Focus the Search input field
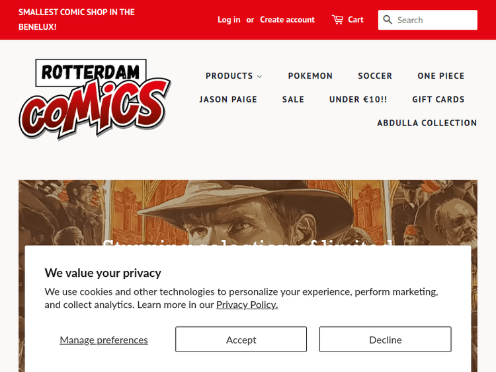 434,20
